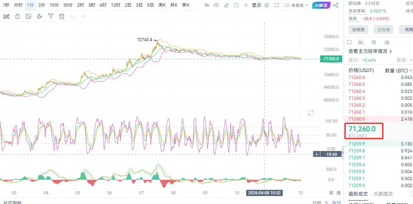
Task: Collapse the side panel with arrow handle
Action: click(343, 153)
